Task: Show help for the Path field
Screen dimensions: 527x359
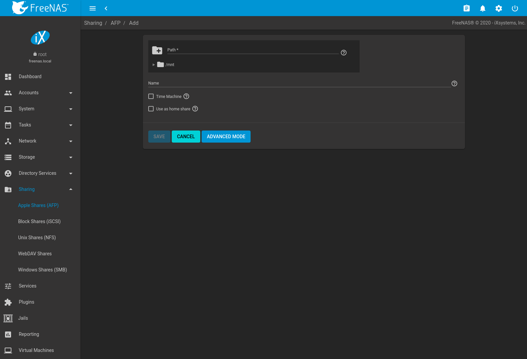Action: (344, 53)
